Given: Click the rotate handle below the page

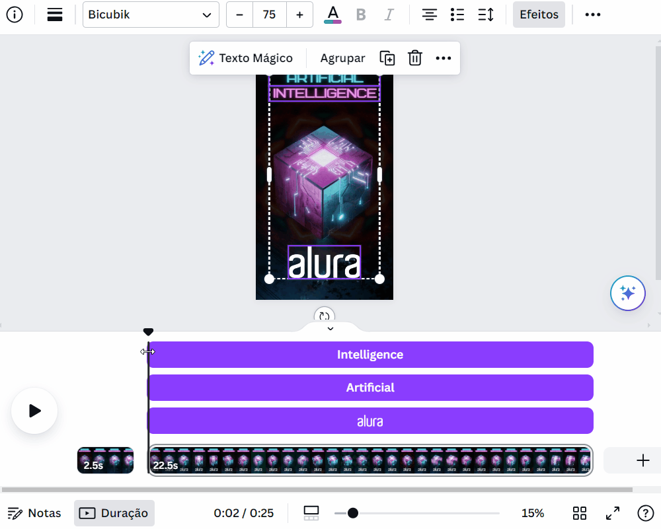Looking at the screenshot, I should (x=324, y=316).
